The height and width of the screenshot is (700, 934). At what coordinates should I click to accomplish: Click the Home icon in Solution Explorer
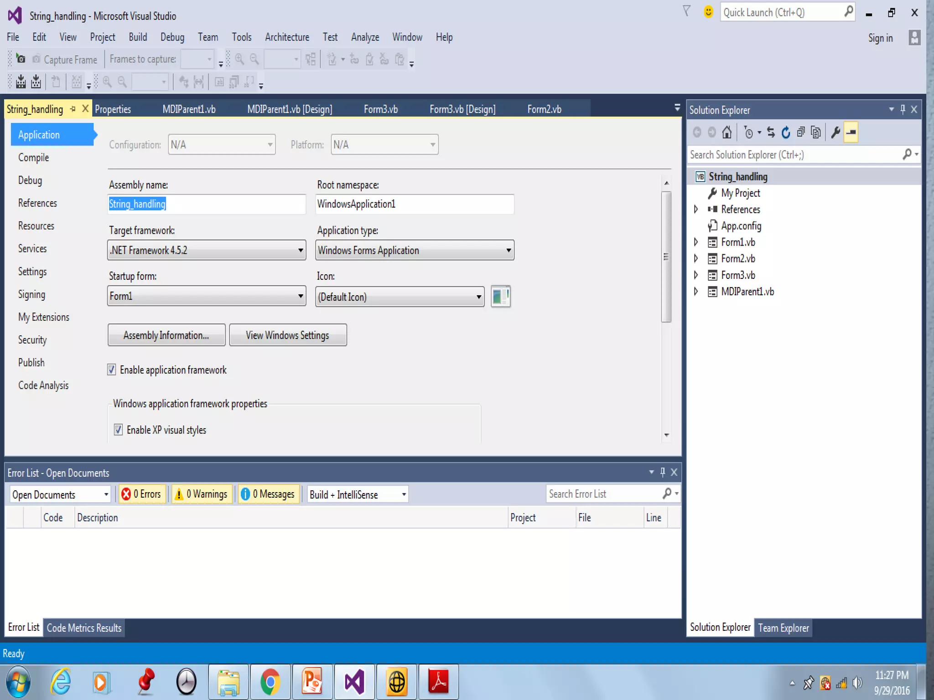[x=727, y=133]
